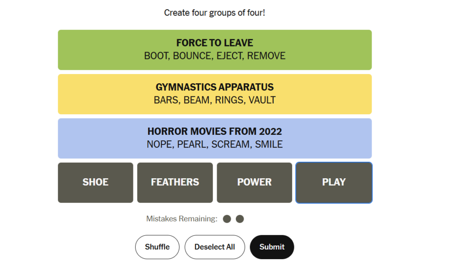
Task: Submit the current selection
Action: (x=272, y=247)
